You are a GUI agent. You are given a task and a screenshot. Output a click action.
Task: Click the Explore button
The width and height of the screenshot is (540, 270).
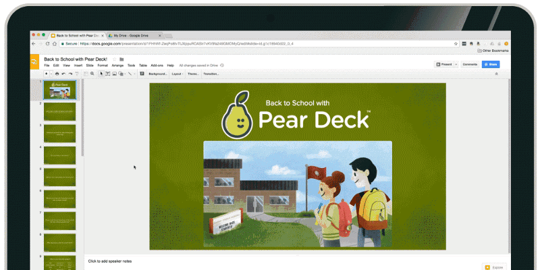click(495, 267)
